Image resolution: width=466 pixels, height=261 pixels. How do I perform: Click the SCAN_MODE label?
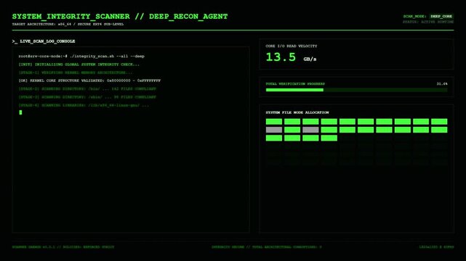(414, 16)
